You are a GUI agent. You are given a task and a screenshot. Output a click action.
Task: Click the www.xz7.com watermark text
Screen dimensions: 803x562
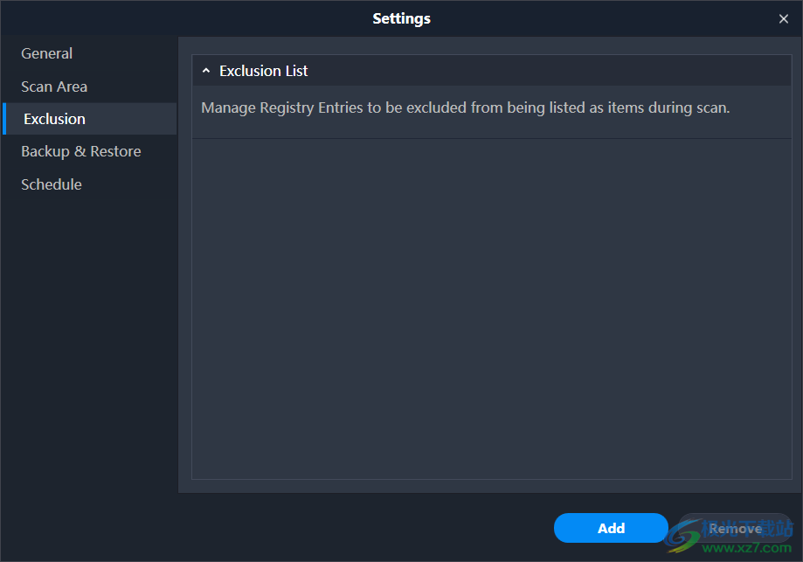pos(747,548)
